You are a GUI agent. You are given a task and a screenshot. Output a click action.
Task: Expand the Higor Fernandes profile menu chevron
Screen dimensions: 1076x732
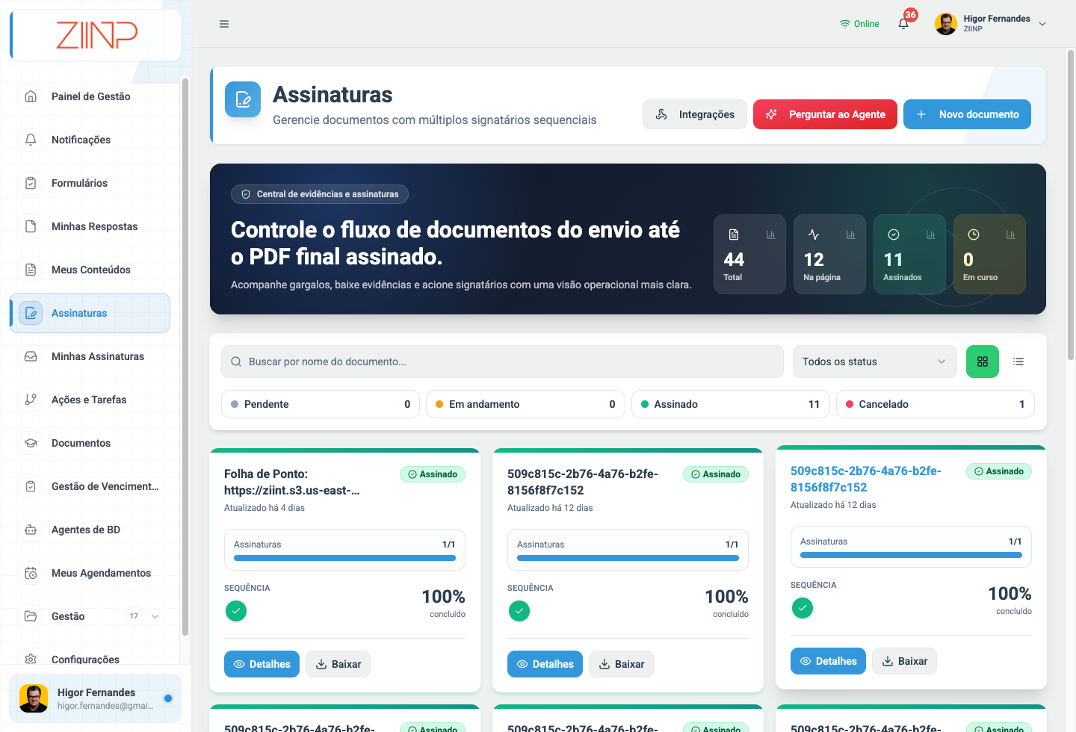pos(1042,24)
